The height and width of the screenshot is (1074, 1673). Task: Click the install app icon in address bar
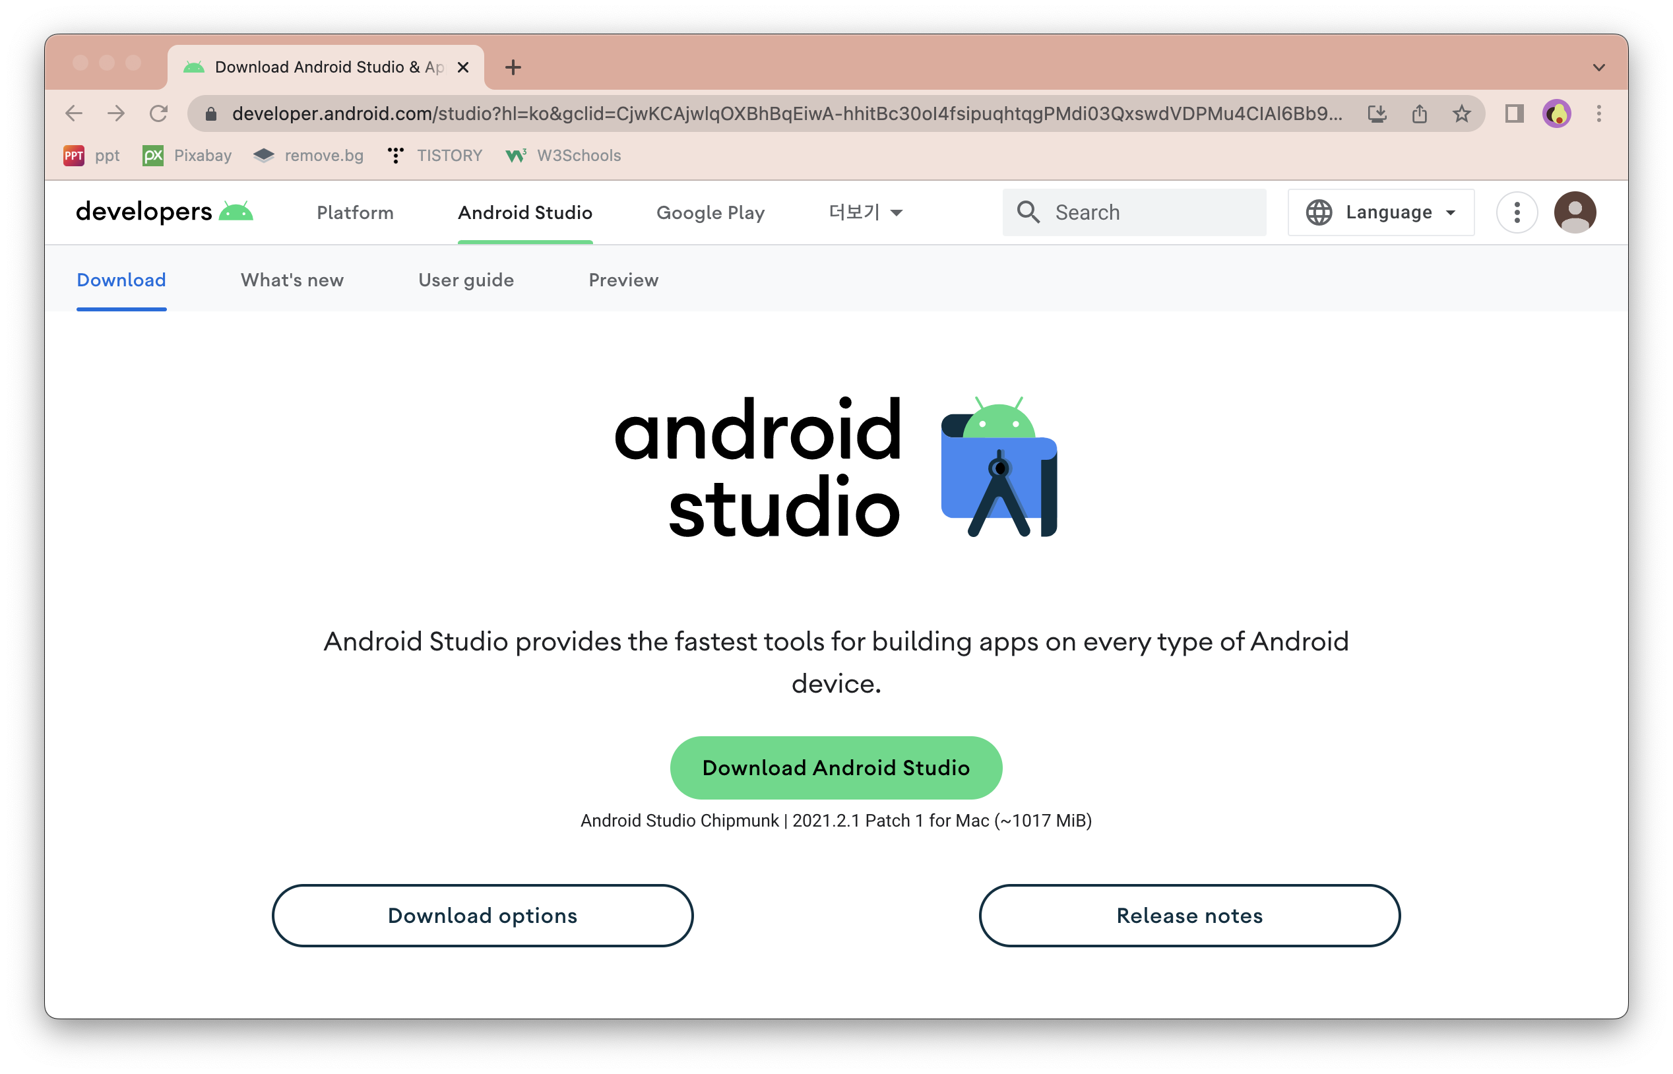click(x=1377, y=113)
